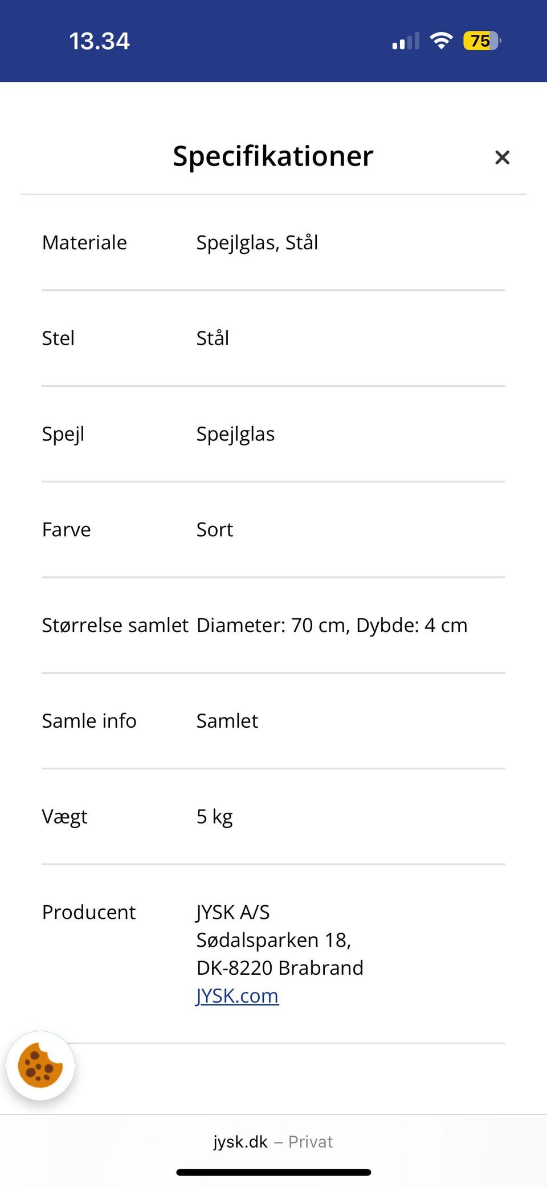Tap the battery indicator icon
The height and width of the screenshot is (1187, 547).
[481, 41]
